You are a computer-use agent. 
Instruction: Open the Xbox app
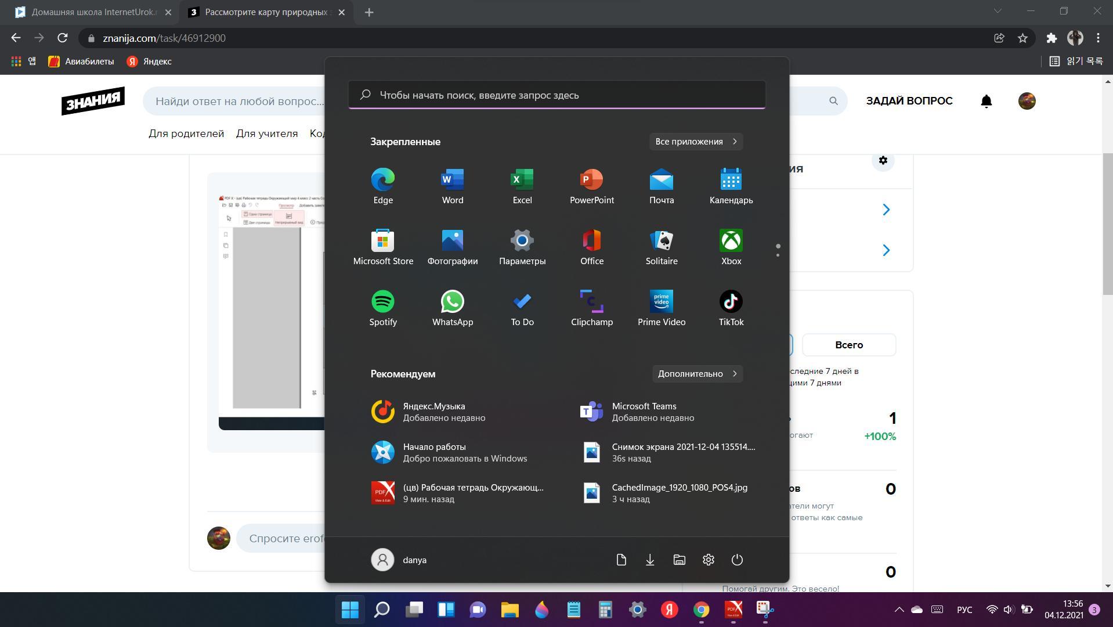point(731,247)
